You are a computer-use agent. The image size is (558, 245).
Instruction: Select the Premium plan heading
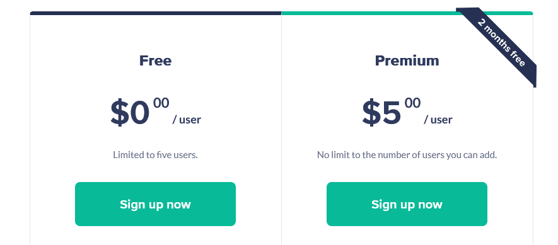tap(407, 60)
